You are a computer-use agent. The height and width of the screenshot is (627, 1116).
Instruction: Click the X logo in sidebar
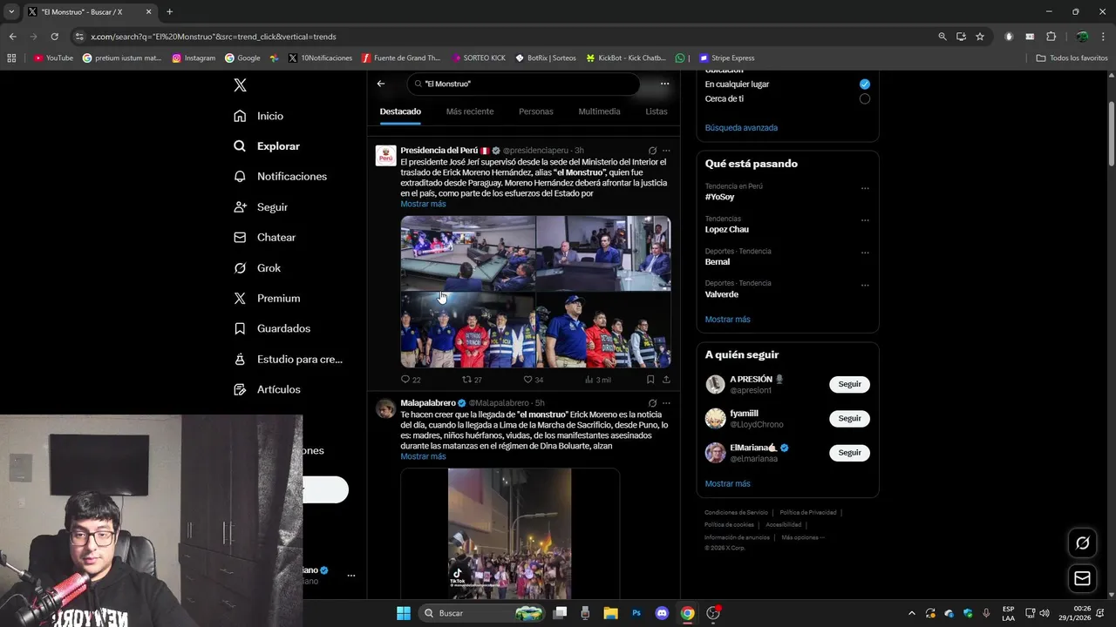click(240, 84)
